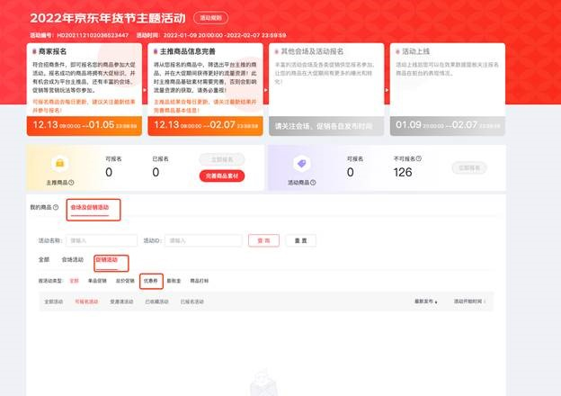The width and height of the screenshot is (561, 396).
Task: Select the 会场活动 sub-tab
Action: point(73,259)
